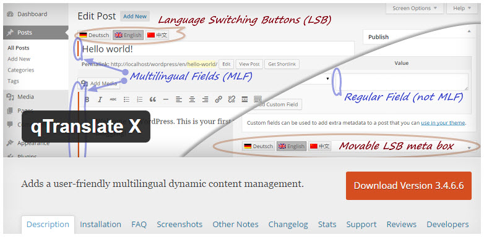Insert horizontal line from editor toolbar

click(x=166, y=99)
